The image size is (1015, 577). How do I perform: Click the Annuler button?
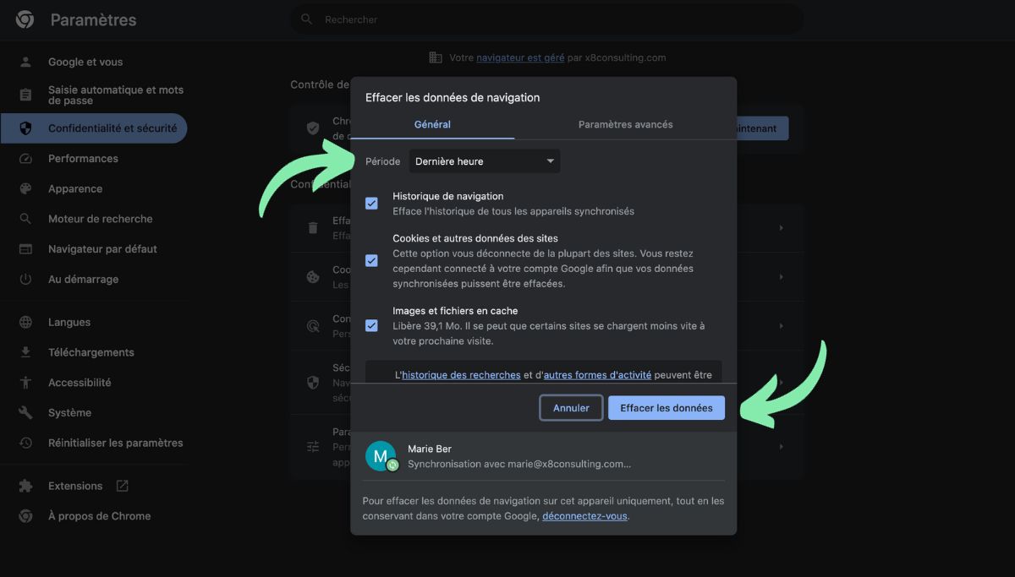(x=572, y=408)
